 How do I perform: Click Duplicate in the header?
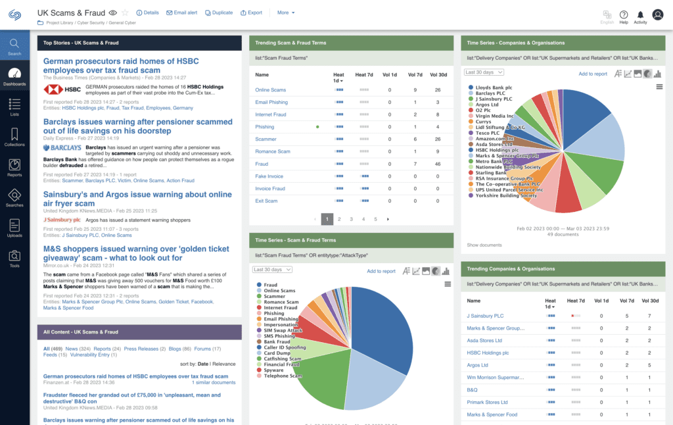click(219, 13)
